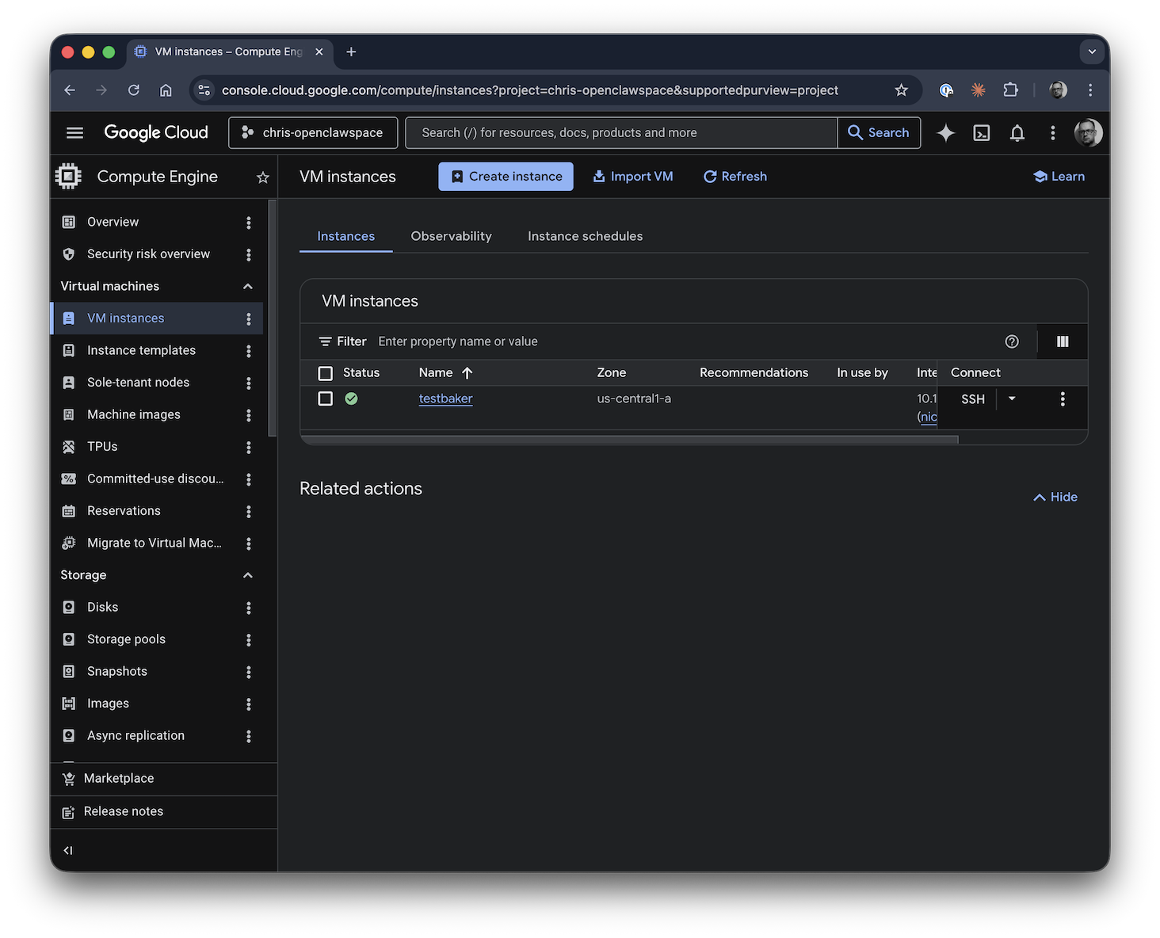Open the Google Cloud navigation menu hamburger
Image resolution: width=1160 pixels, height=938 pixels.
point(74,133)
